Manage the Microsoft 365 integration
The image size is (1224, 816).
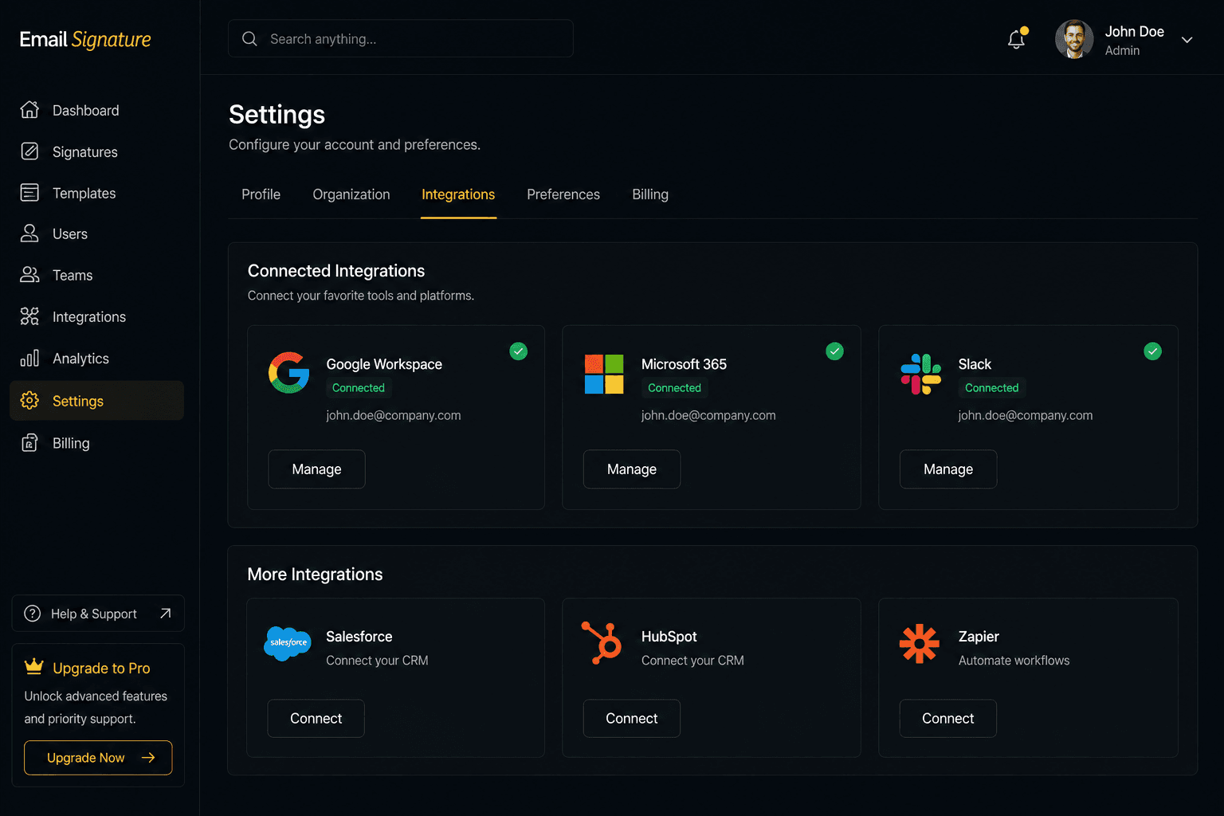click(632, 469)
